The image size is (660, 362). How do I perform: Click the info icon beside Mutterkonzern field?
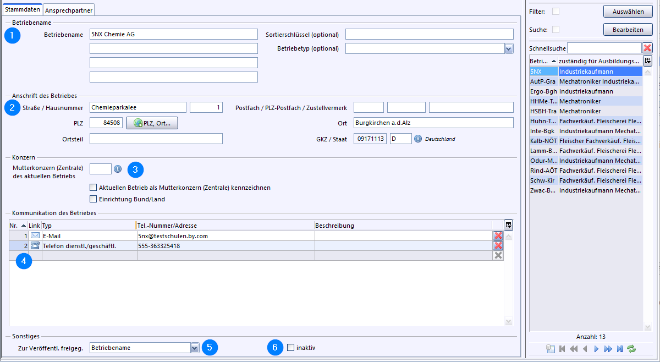click(117, 168)
